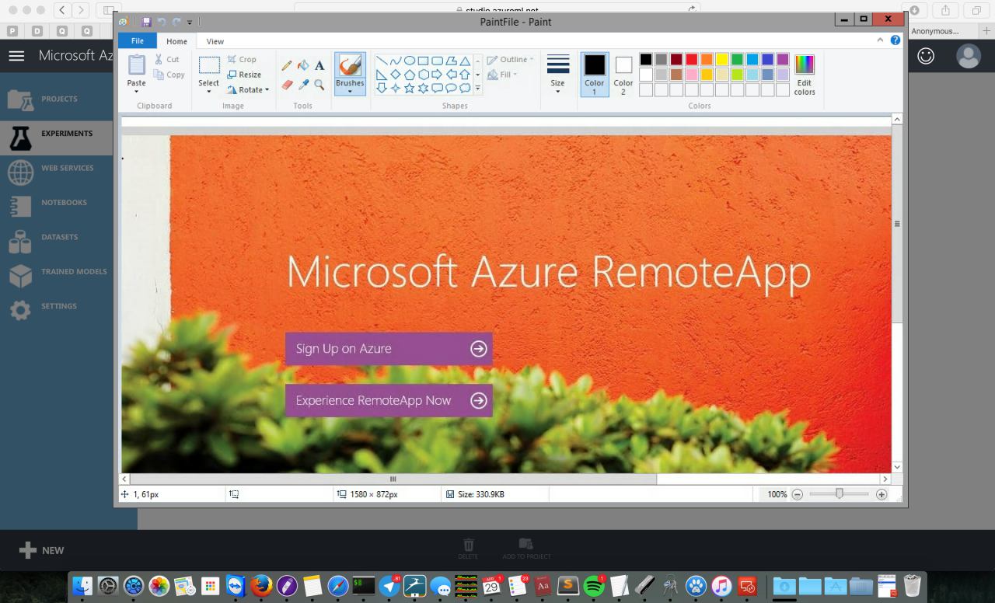Select the Pencil tool in Paint

tap(287, 66)
